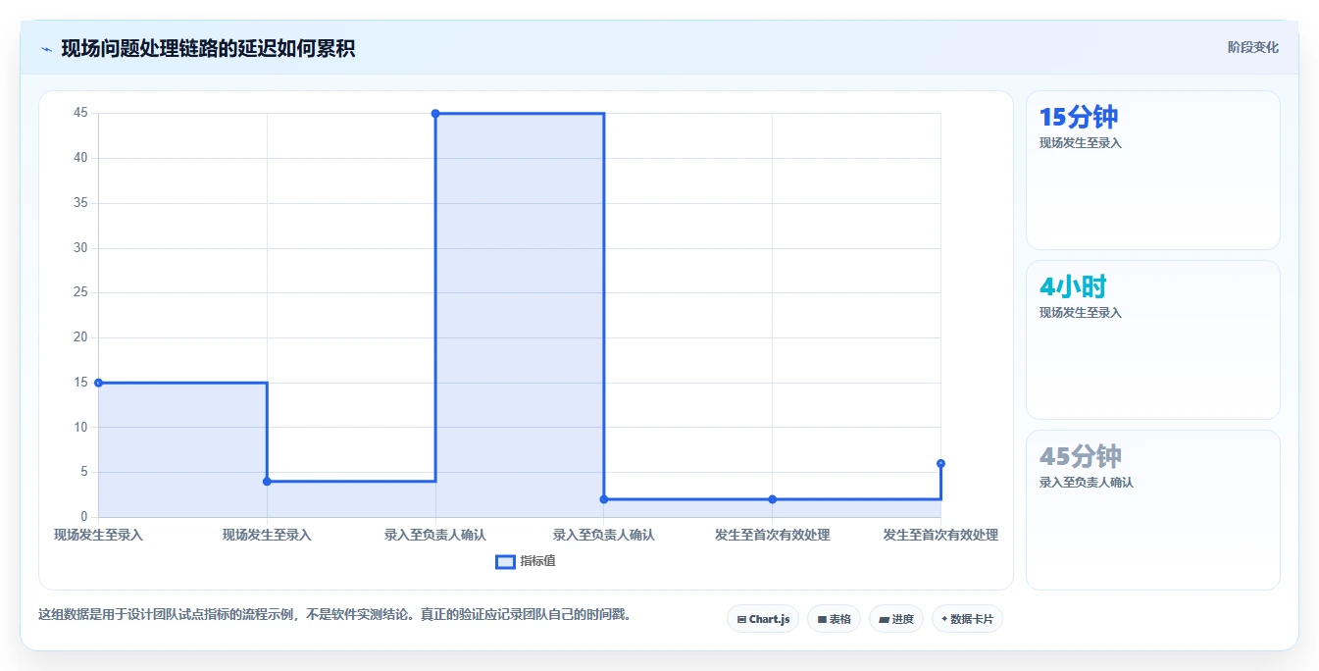Click the chart data point at 6
Viewport: 1319px width, 671px height.
(940, 463)
